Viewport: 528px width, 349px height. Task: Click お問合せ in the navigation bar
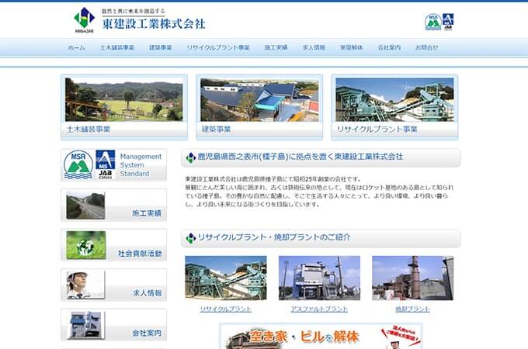[426, 47]
